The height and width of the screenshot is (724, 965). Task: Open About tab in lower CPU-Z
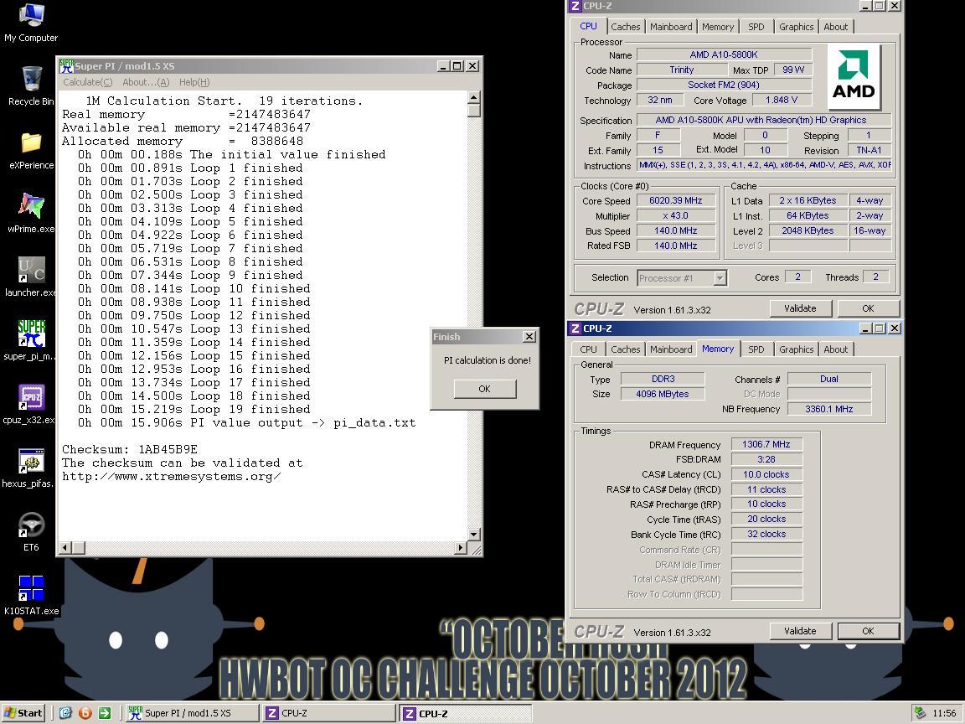[x=835, y=349]
